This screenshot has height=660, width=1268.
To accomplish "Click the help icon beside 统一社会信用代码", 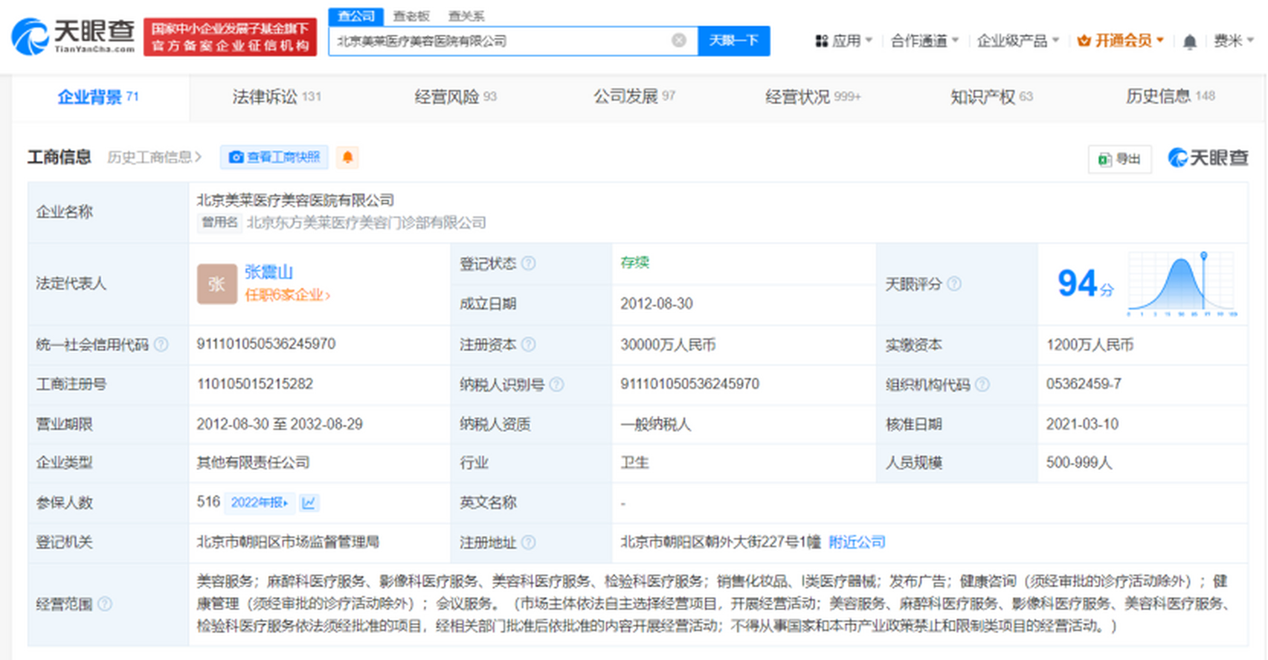I will click(161, 344).
